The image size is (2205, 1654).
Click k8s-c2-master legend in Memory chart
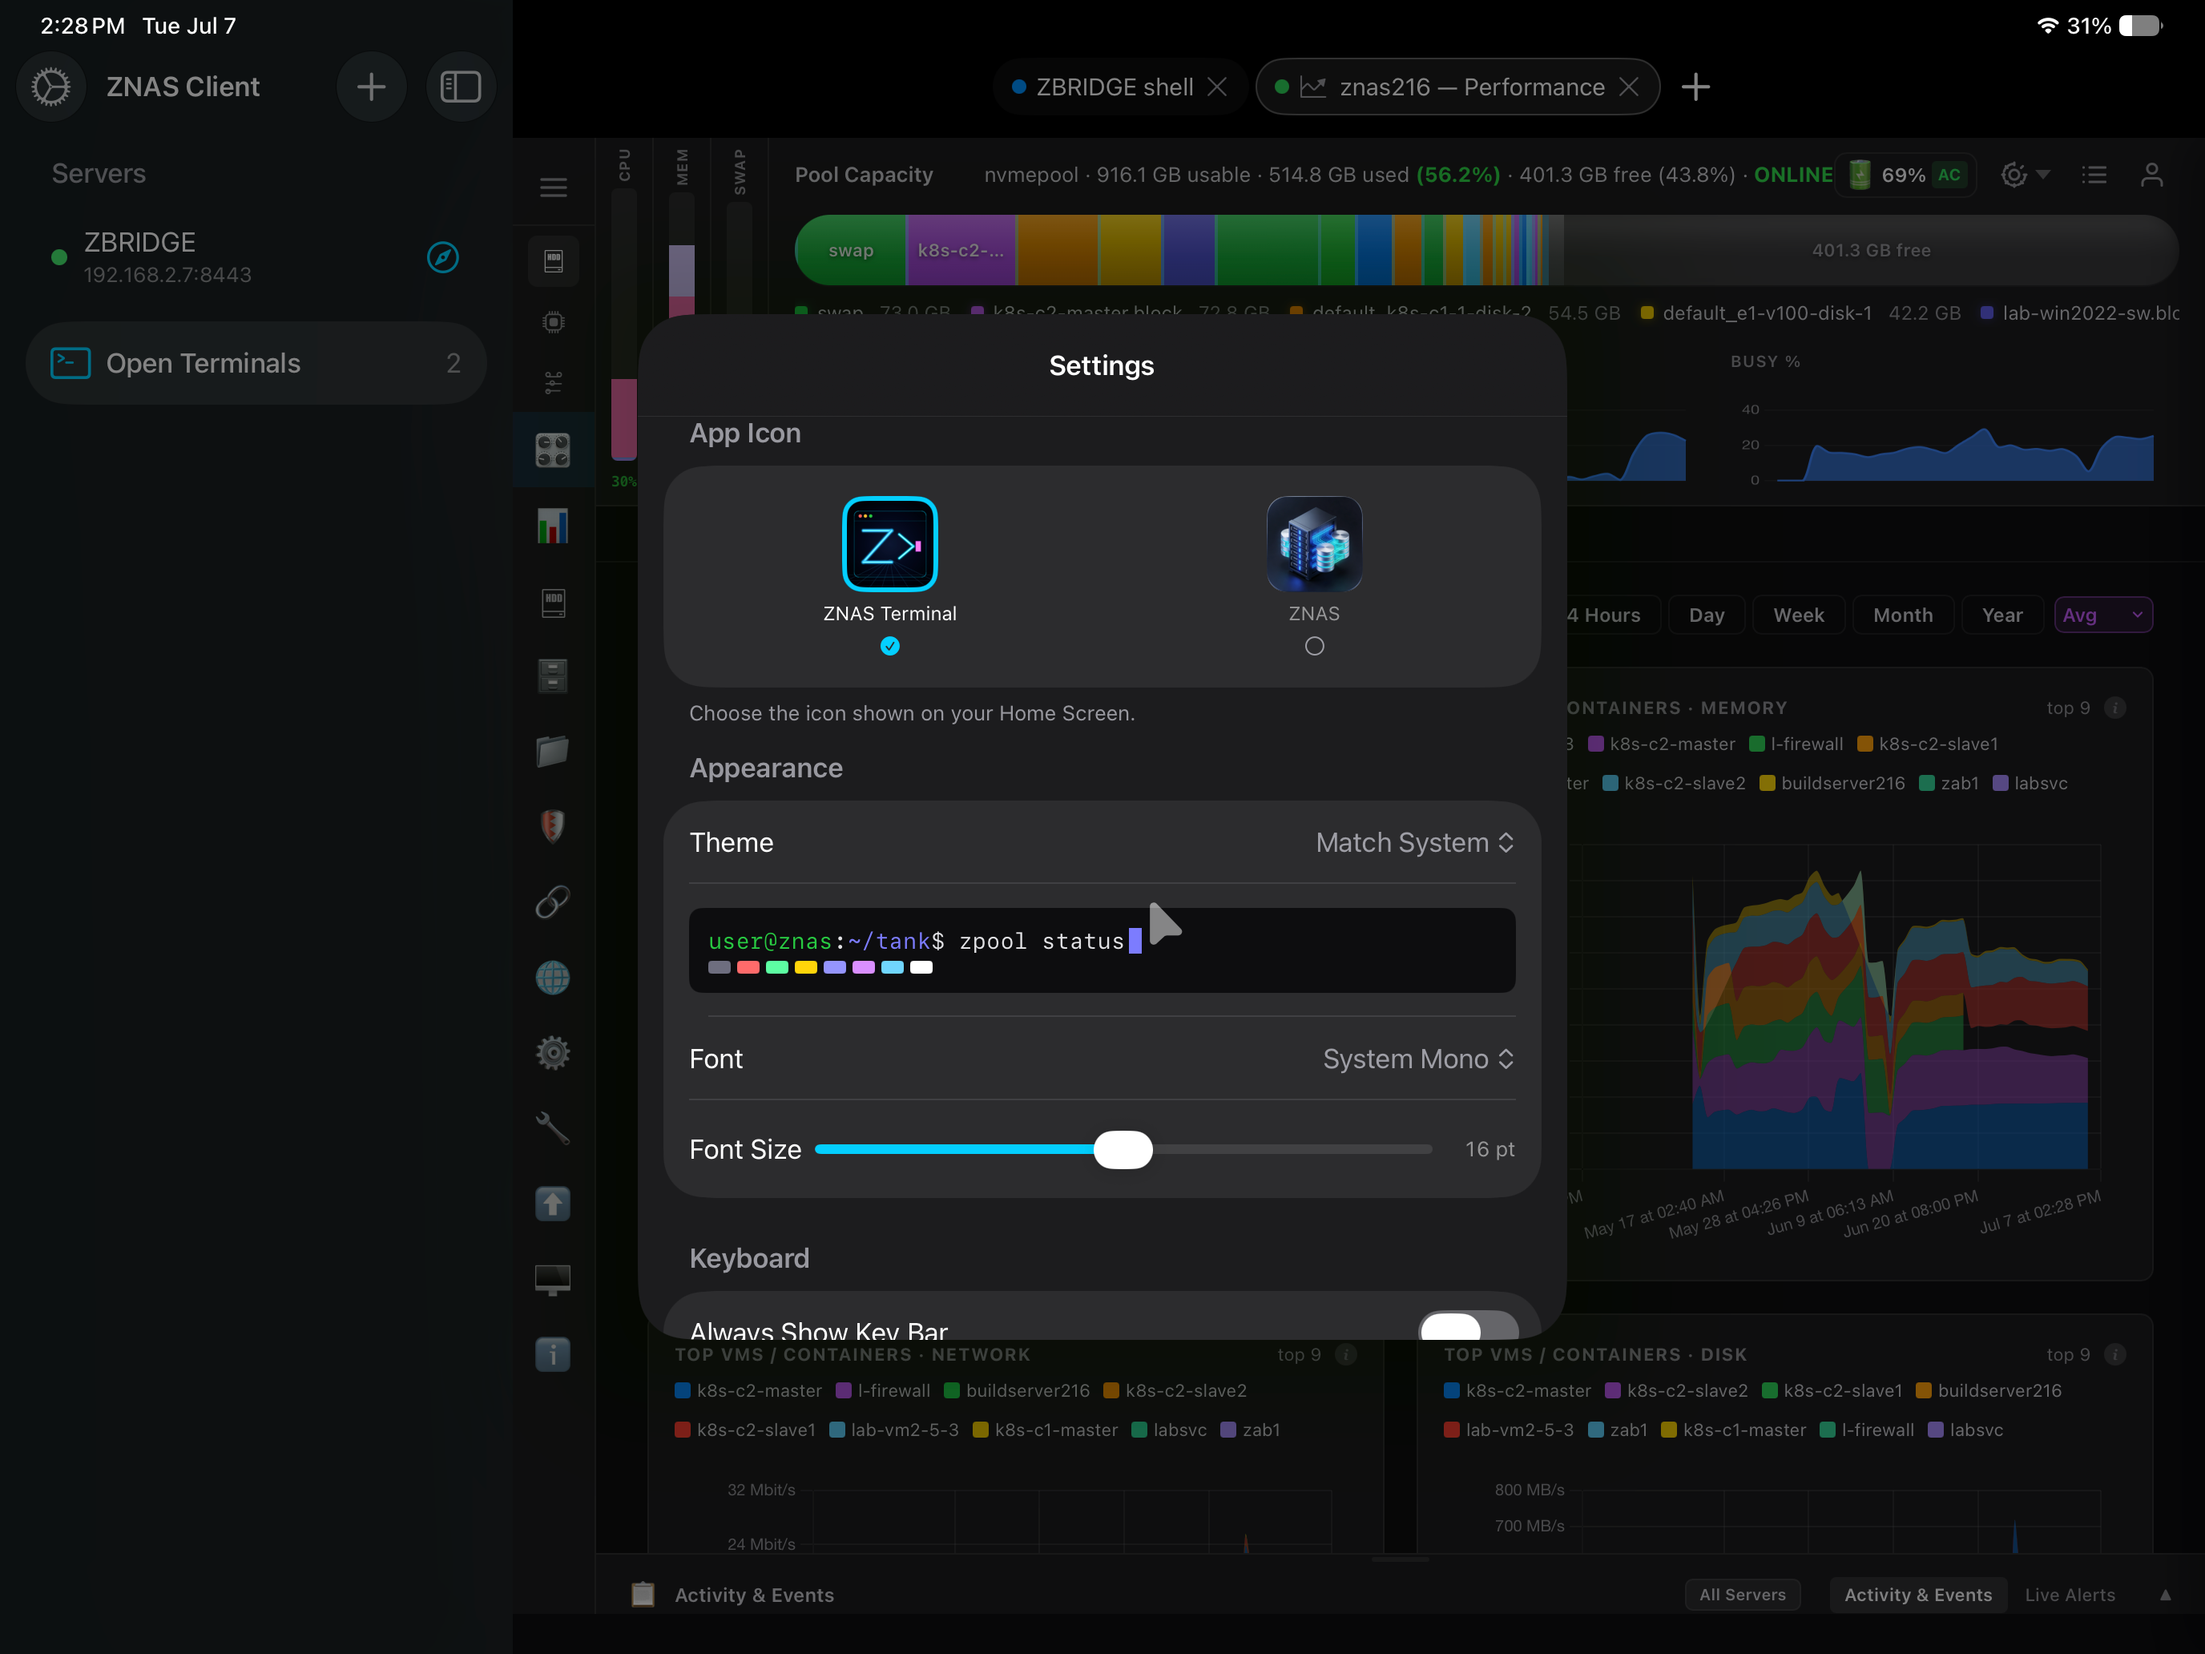(1662, 744)
